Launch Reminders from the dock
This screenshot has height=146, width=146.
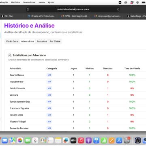click(x=51, y=141)
